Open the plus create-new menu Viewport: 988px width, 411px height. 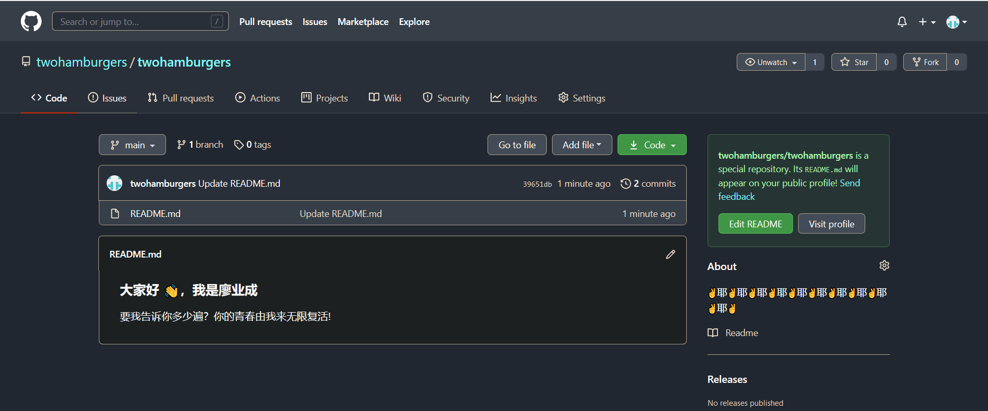927,22
